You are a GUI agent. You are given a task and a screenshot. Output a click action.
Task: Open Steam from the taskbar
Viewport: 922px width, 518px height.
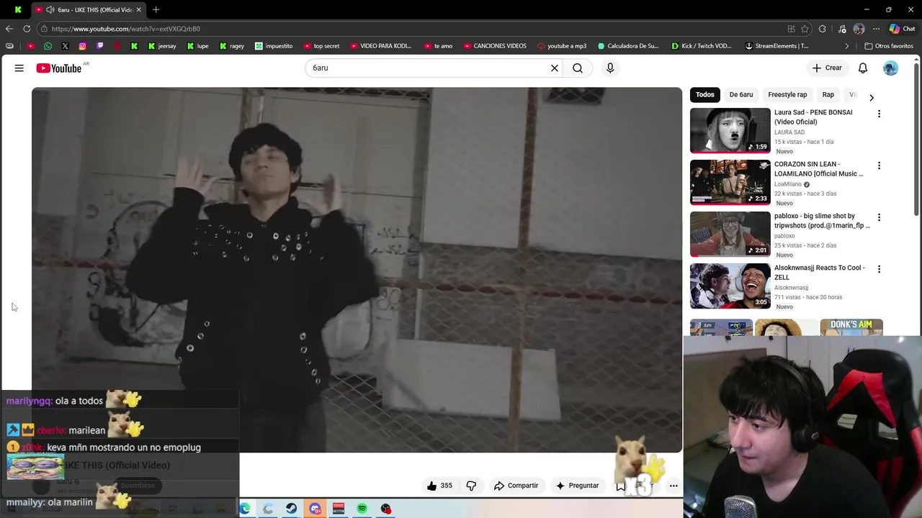click(x=291, y=509)
